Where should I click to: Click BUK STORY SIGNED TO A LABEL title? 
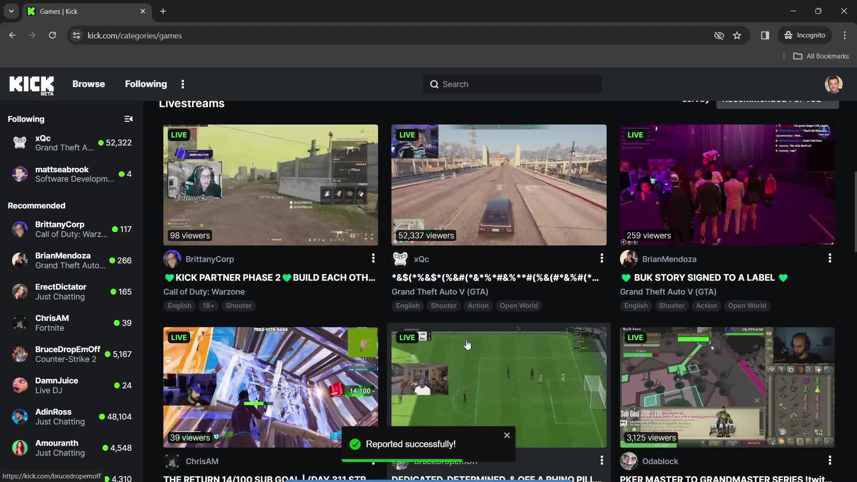(704, 278)
